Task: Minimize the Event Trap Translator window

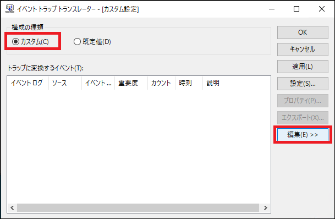Action: click(x=272, y=9)
